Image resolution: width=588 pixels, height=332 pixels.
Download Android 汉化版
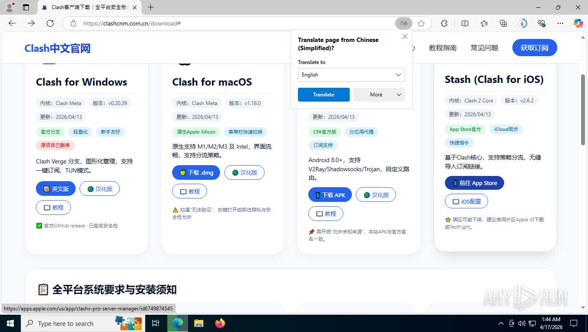(376, 195)
